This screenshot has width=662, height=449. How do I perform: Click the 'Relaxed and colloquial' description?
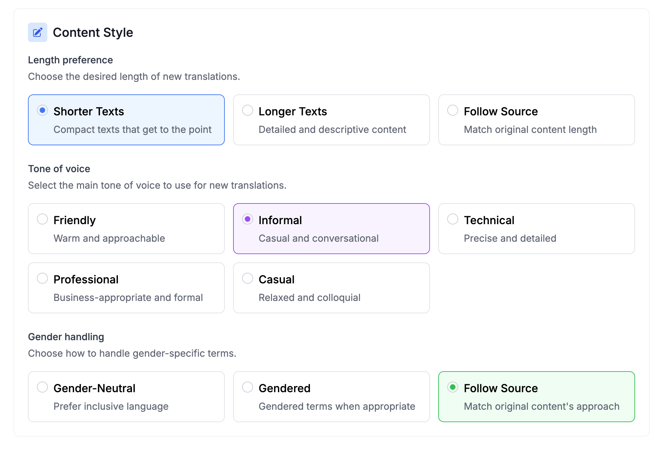[x=310, y=297]
